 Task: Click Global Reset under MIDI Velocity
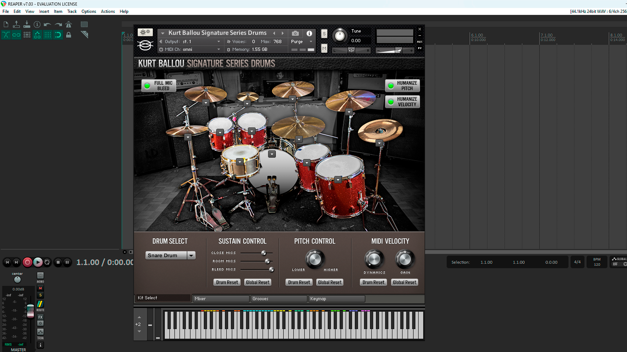coord(404,282)
